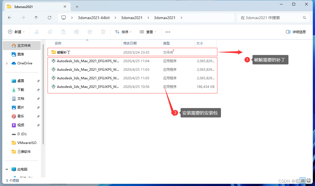Click the Delete trash can icon
Viewport: 315px width, 186px height.
click(103, 32)
